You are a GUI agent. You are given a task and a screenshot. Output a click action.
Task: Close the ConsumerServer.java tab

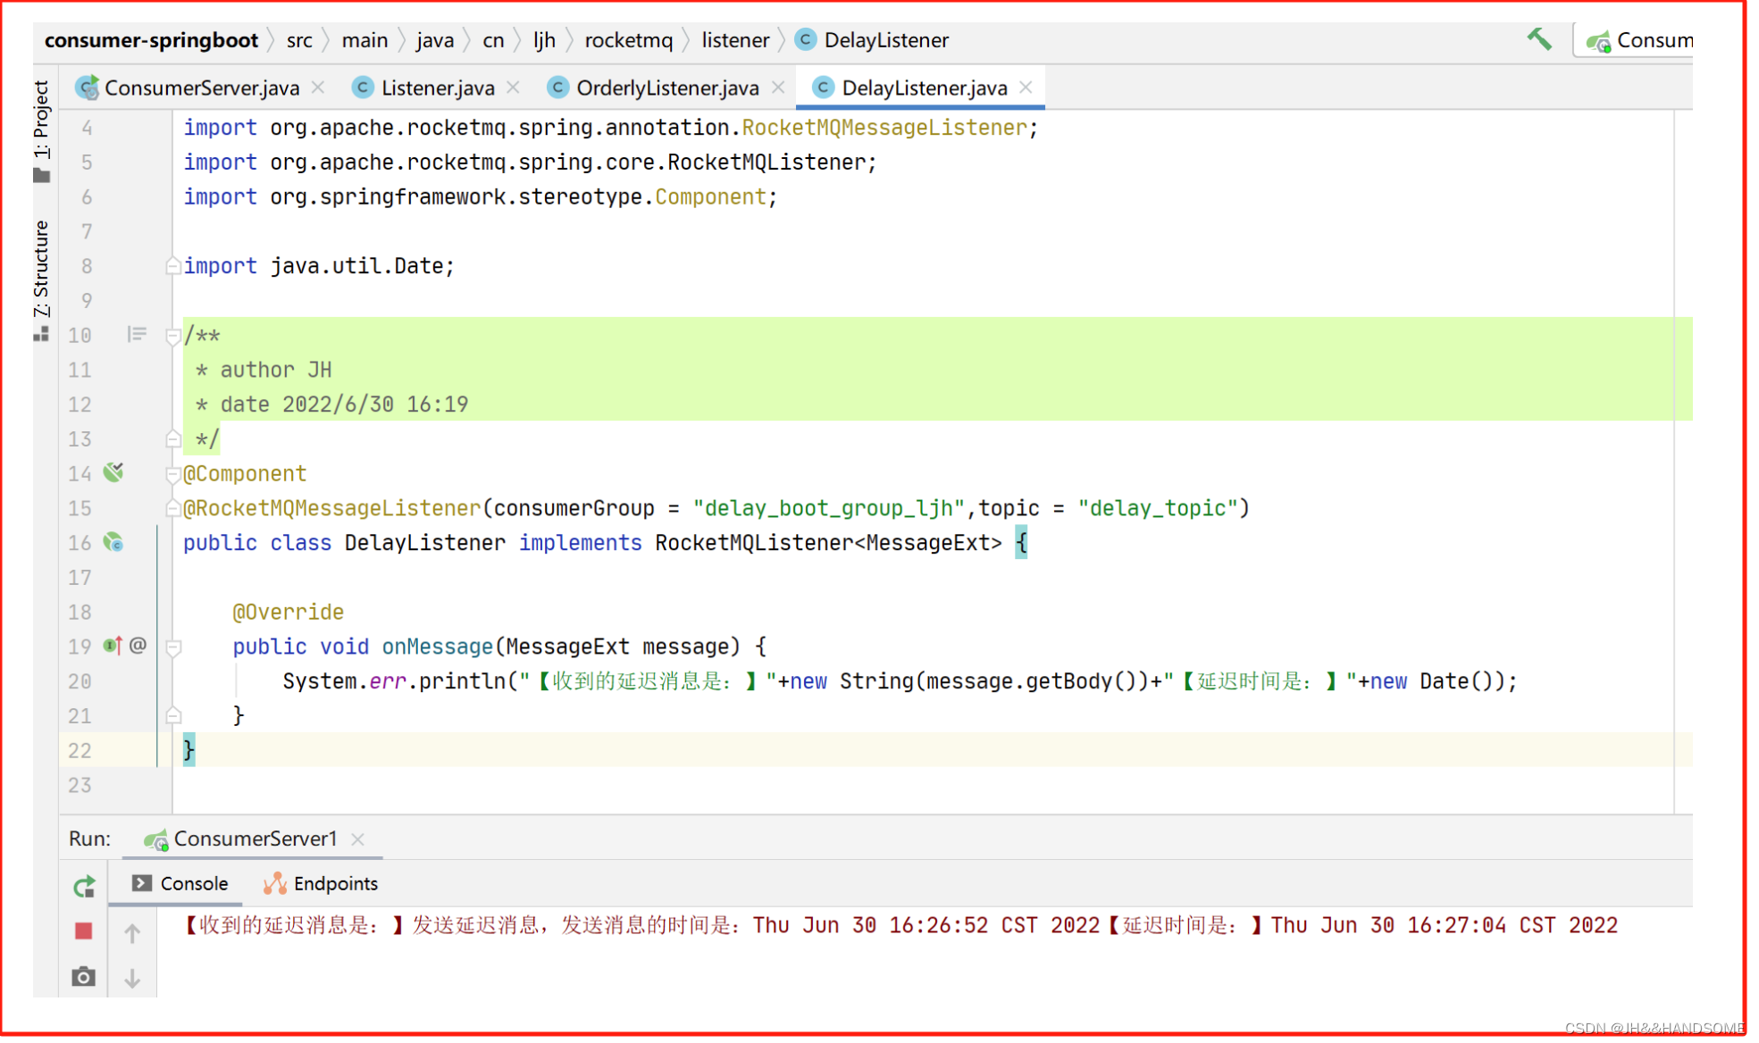(319, 88)
